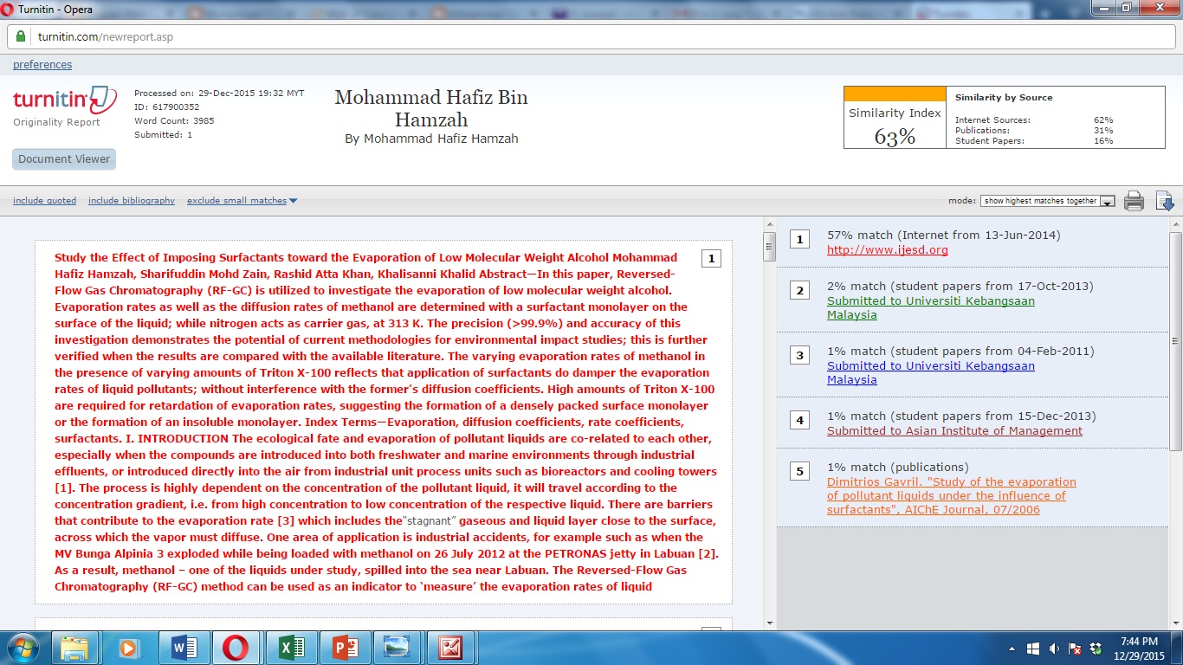The height and width of the screenshot is (665, 1183).
Task: Click the green padlock in address bar
Action: tap(20, 37)
